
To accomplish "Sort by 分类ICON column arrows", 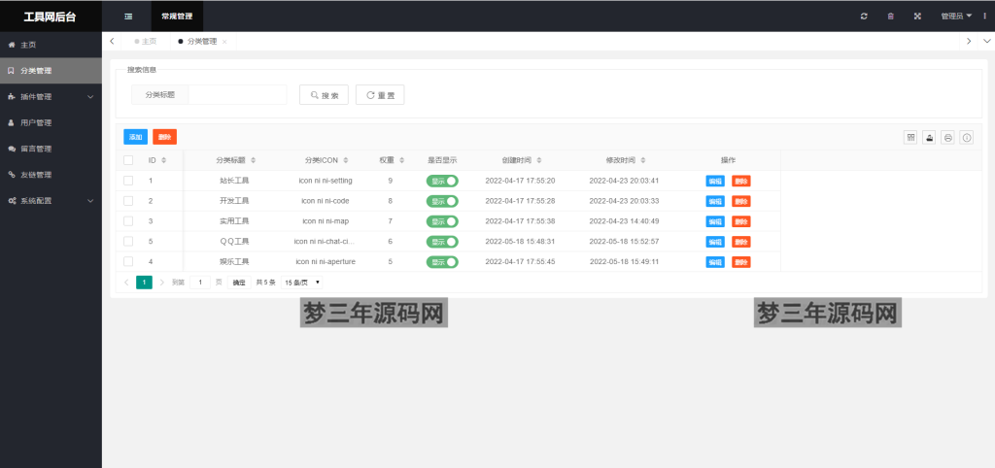I will (346, 160).
